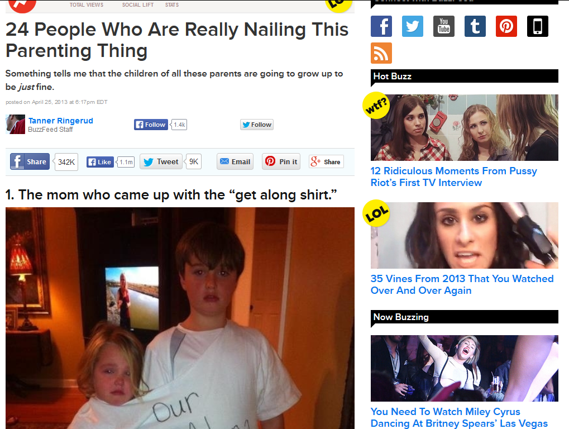Click the mobile app phone icon
569x429 pixels.
(537, 26)
